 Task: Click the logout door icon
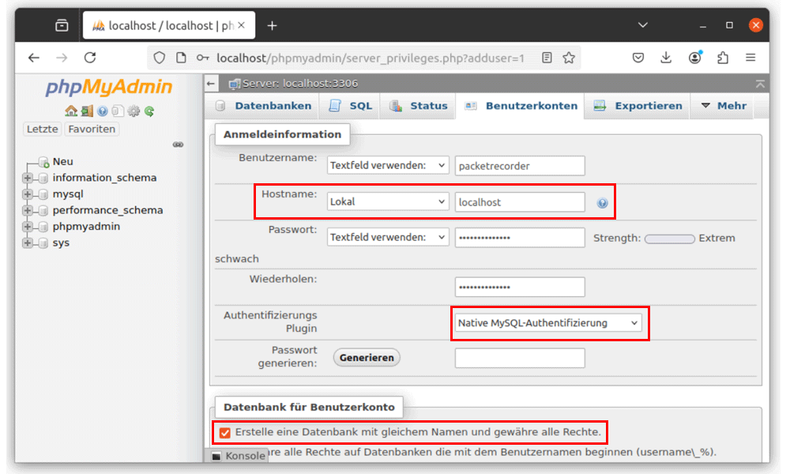click(x=87, y=111)
